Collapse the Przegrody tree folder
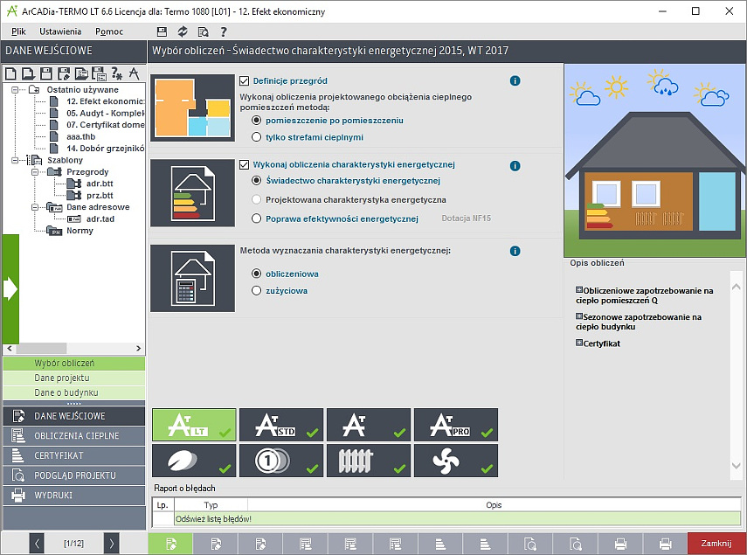 [35, 172]
